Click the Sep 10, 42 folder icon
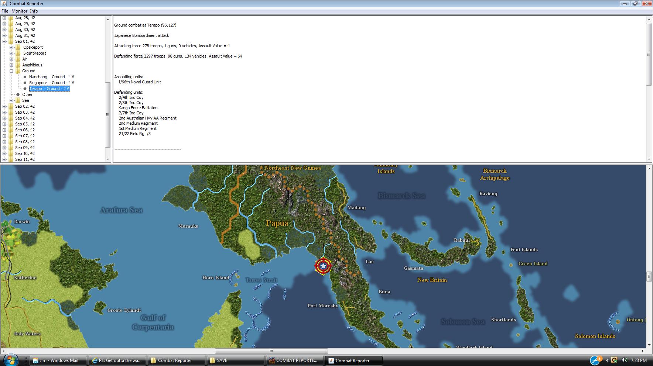 pyautogui.click(x=11, y=153)
